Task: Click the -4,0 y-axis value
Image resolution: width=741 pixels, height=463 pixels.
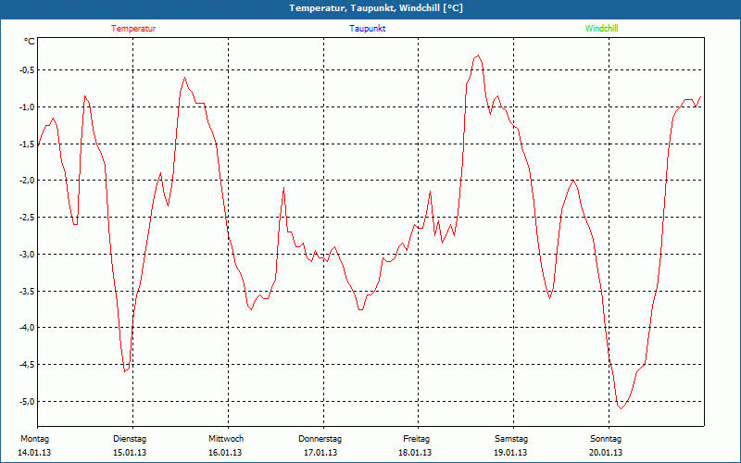Action: click(x=27, y=328)
